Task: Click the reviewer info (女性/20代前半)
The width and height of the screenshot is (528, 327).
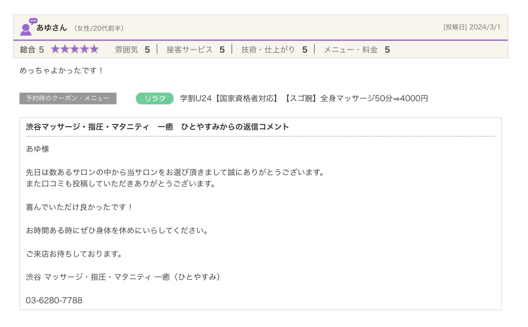Action: tap(99, 29)
